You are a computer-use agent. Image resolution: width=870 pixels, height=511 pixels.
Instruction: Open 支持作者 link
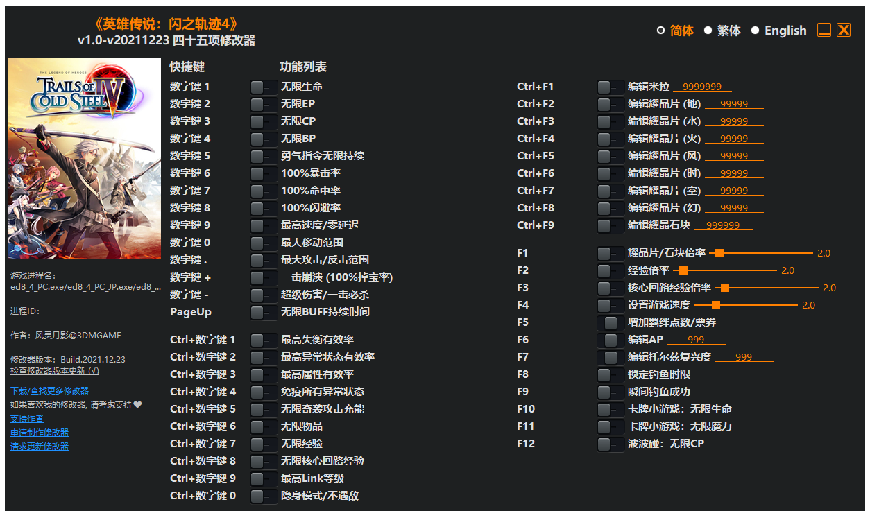tap(26, 419)
